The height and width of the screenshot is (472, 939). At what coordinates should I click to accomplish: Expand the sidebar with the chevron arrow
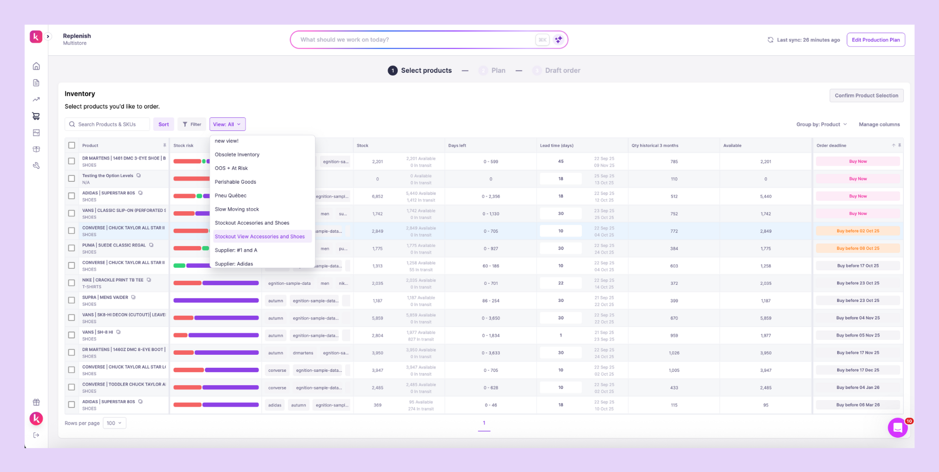[x=48, y=37]
